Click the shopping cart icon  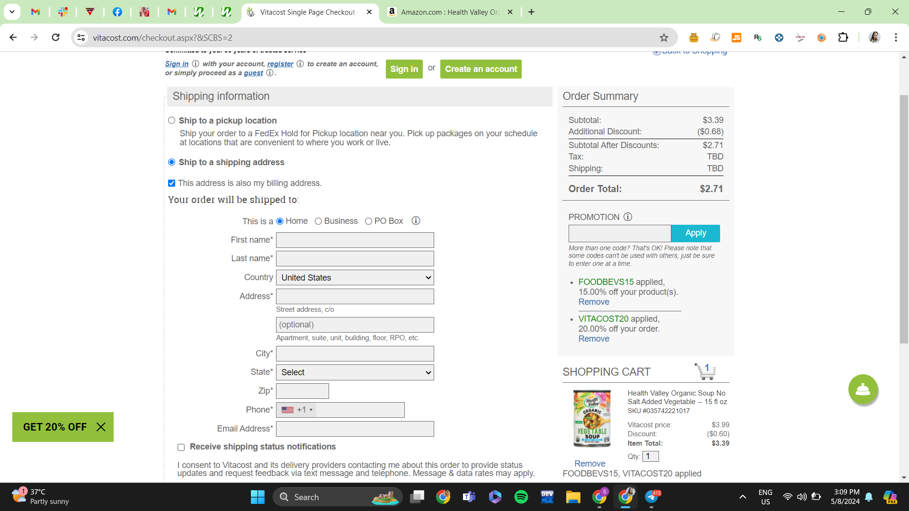(x=705, y=371)
